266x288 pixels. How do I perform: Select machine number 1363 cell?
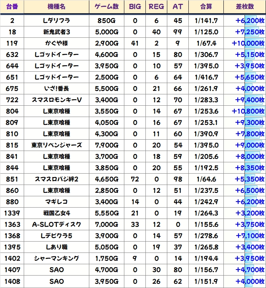pos(12,225)
